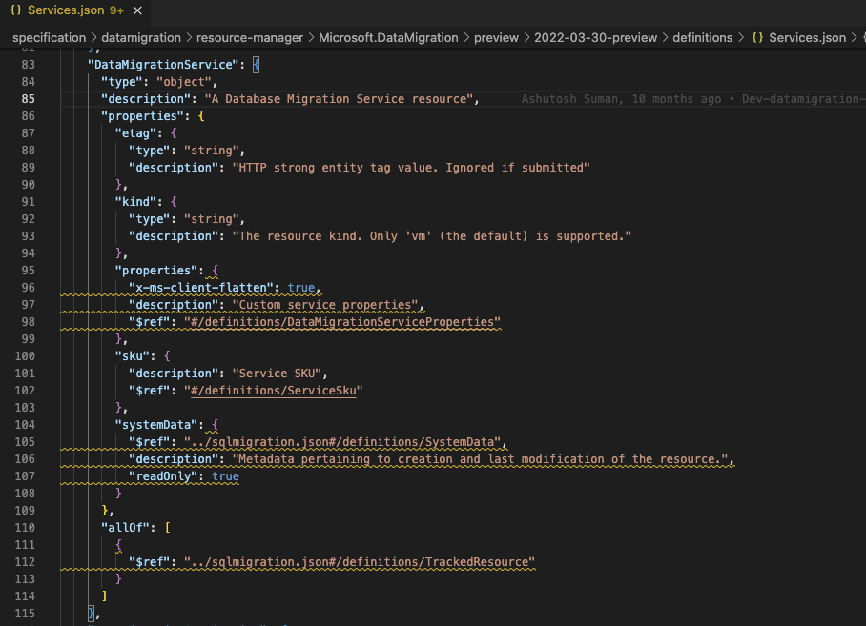Click the "etag" property key
The image size is (866, 626).
(x=135, y=133)
